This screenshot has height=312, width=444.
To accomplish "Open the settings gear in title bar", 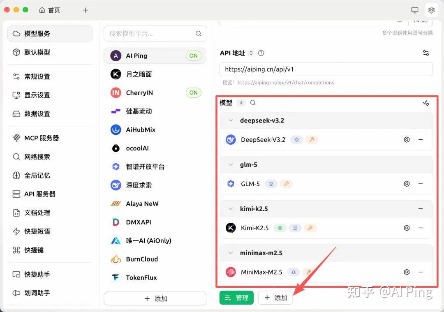I will click(x=431, y=10).
